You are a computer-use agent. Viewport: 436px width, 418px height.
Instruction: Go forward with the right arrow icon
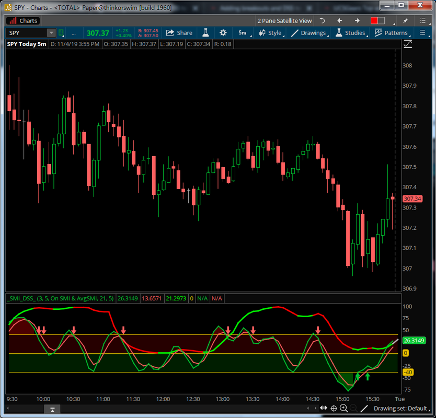(357, 20)
